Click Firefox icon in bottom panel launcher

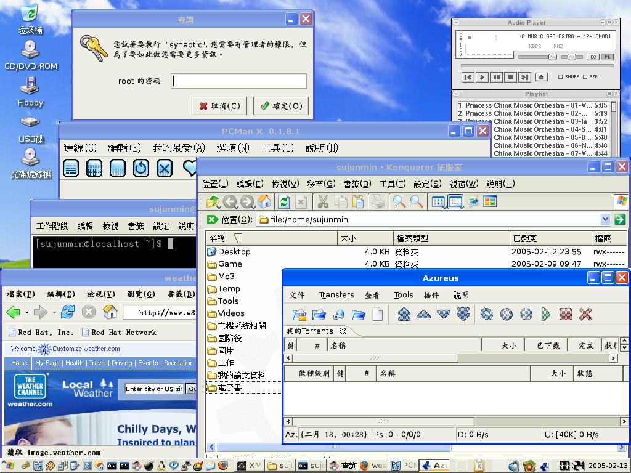tap(223, 466)
